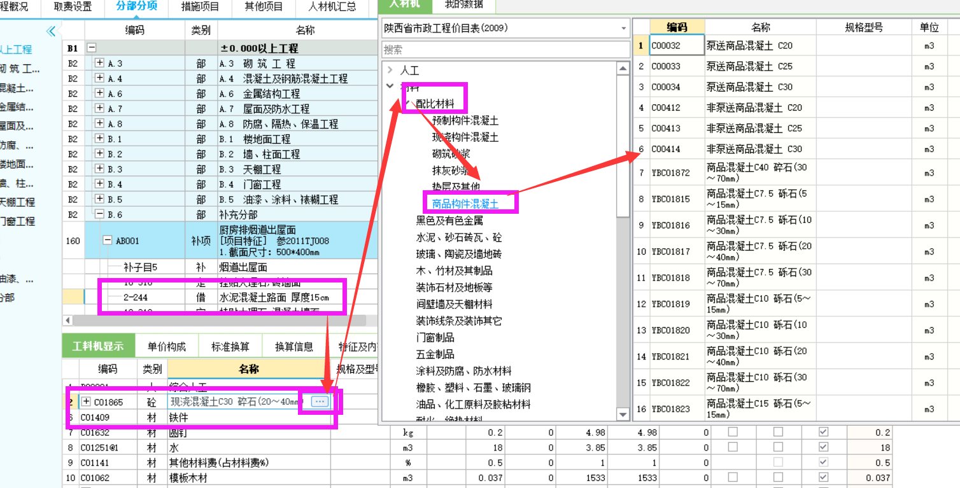Expand the C01865 material row plus icon
Screen dimensions: 960x488
pos(86,401)
